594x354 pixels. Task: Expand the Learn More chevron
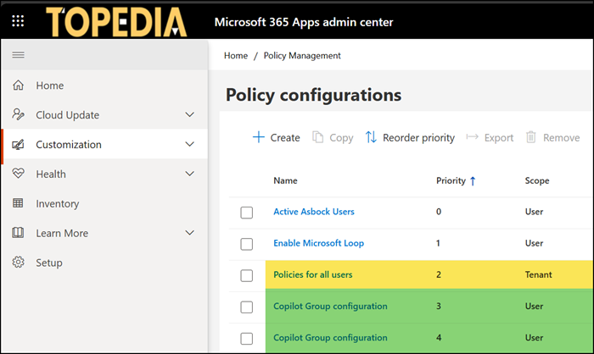tap(190, 233)
